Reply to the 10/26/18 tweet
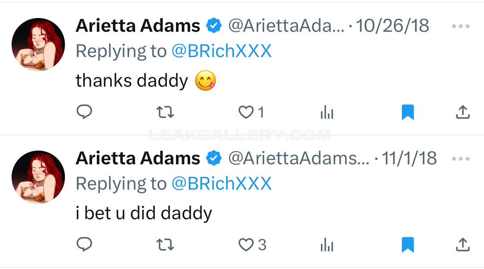The image size is (484, 269). point(84,112)
